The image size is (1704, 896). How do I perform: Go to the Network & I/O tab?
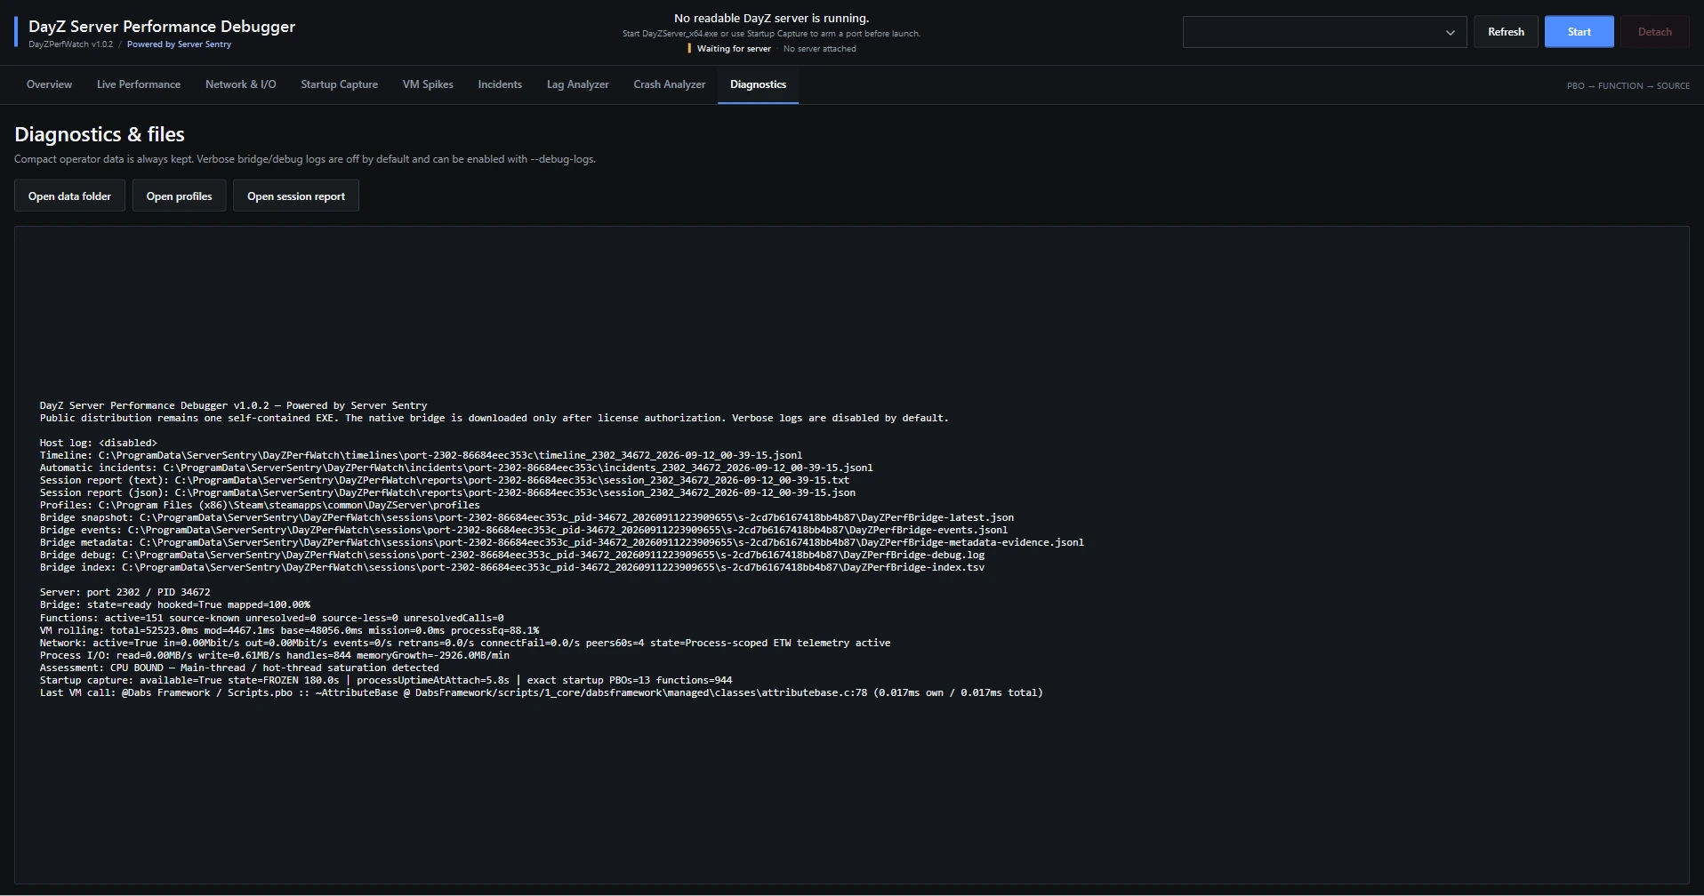(x=240, y=84)
